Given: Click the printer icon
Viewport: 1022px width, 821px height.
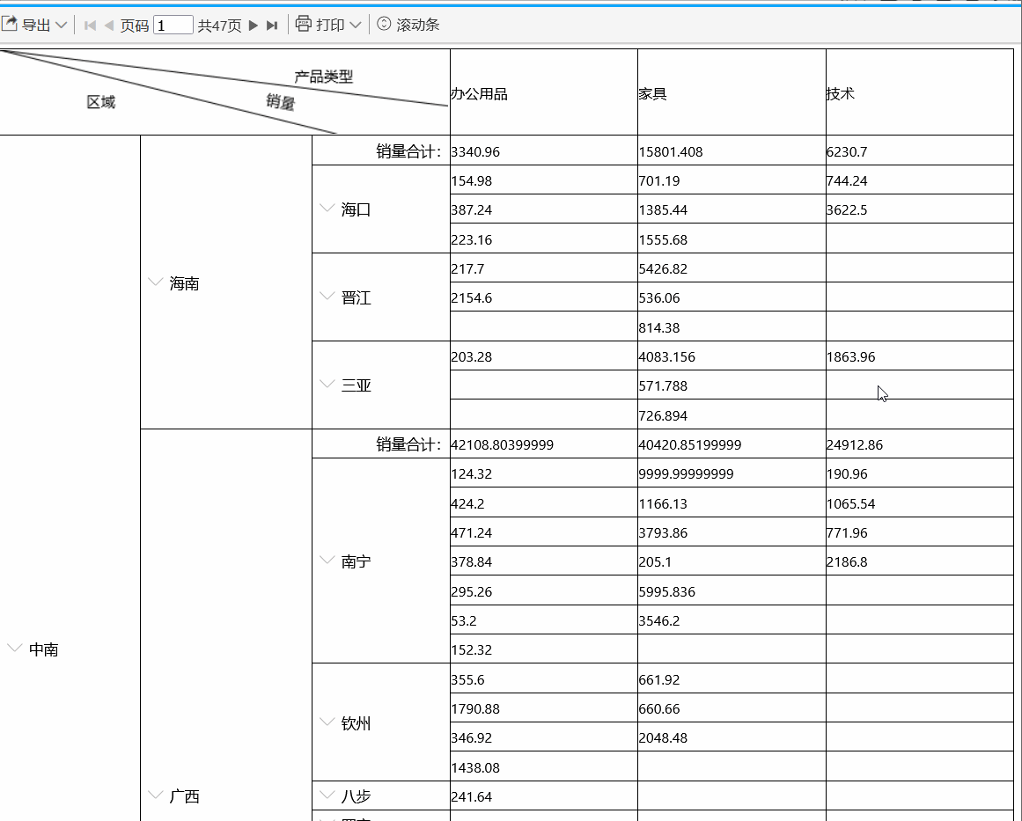Looking at the screenshot, I should (303, 24).
